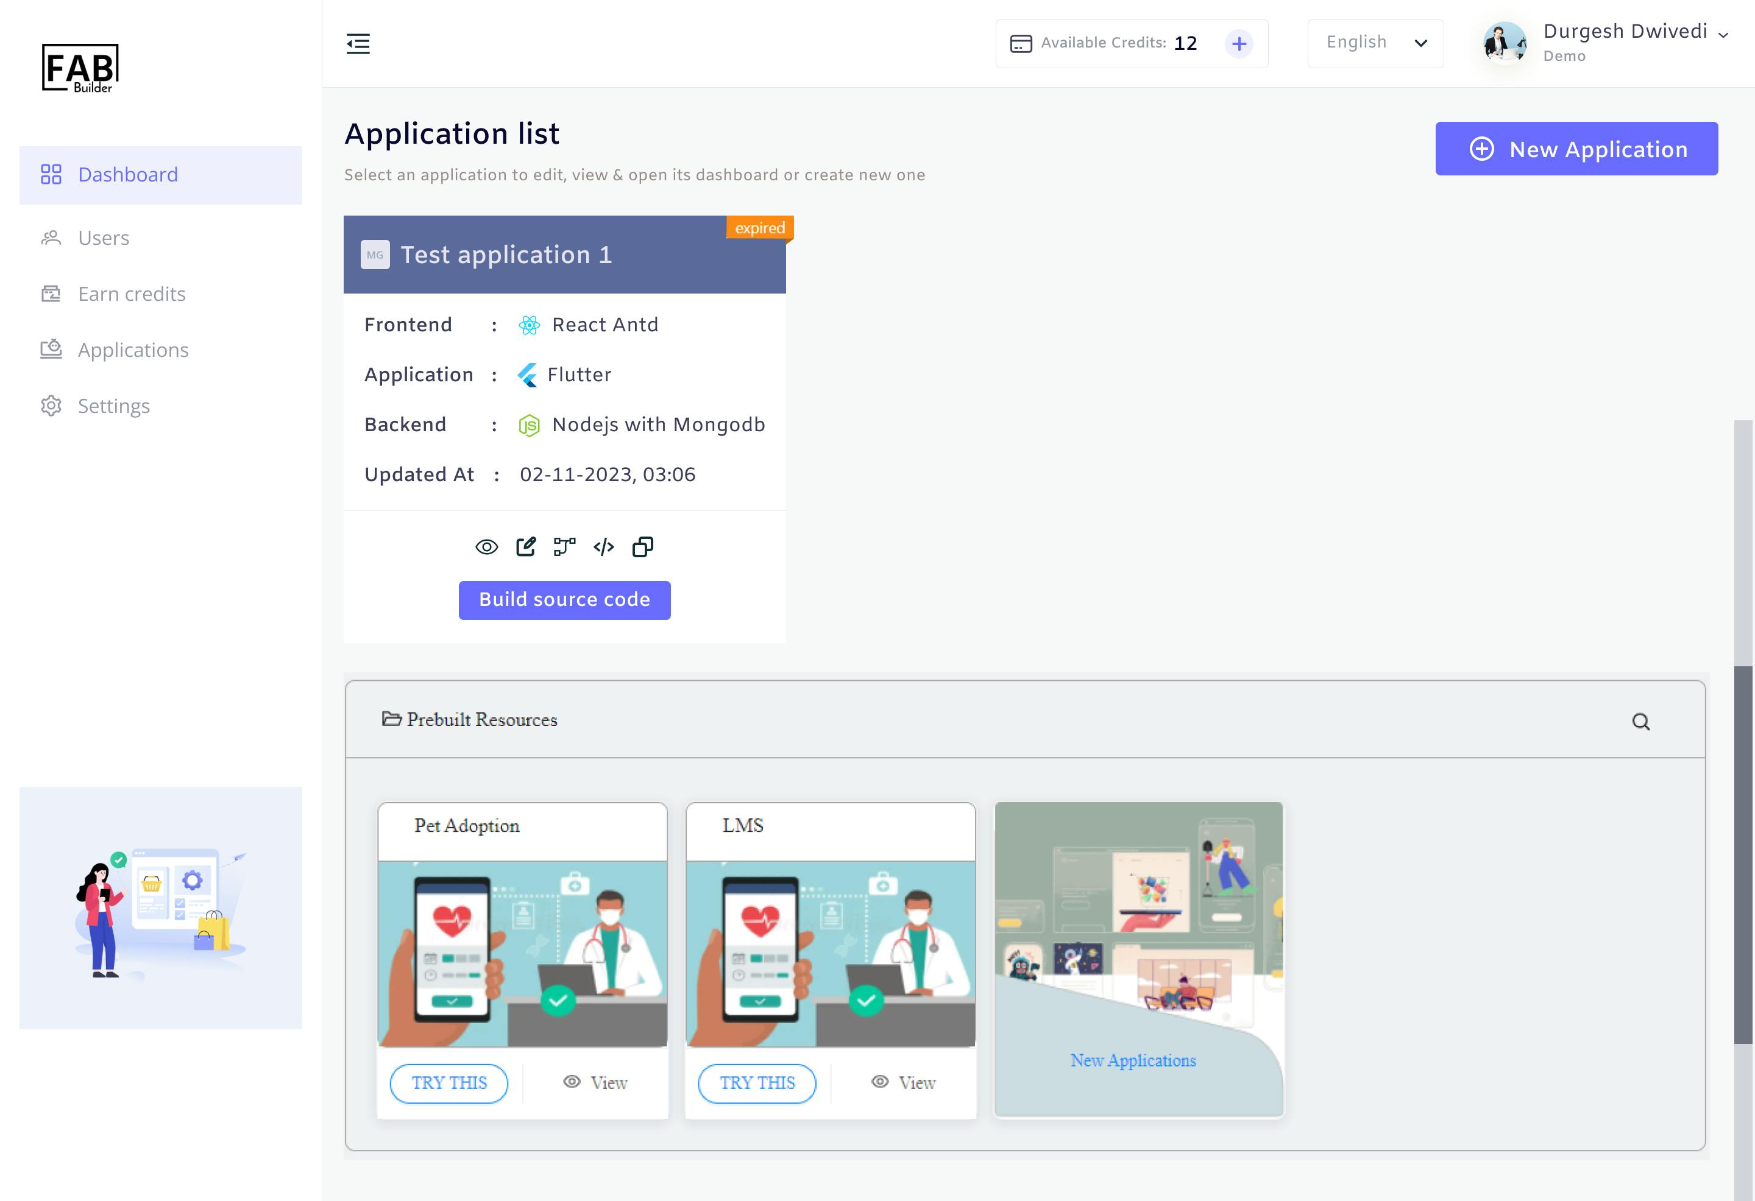The width and height of the screenshot is (1755, 1201).
Task: Expand the Durgesh Dwivedi profile chevron
Action: click(1723, 35)
